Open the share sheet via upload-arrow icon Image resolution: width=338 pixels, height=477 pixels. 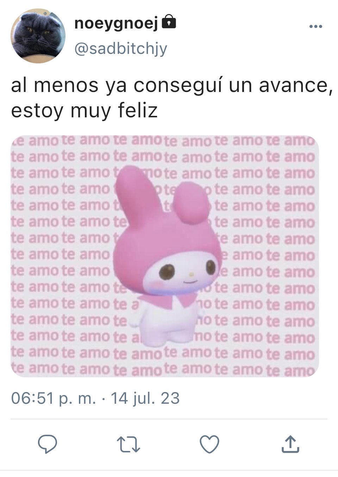[290, 444]
